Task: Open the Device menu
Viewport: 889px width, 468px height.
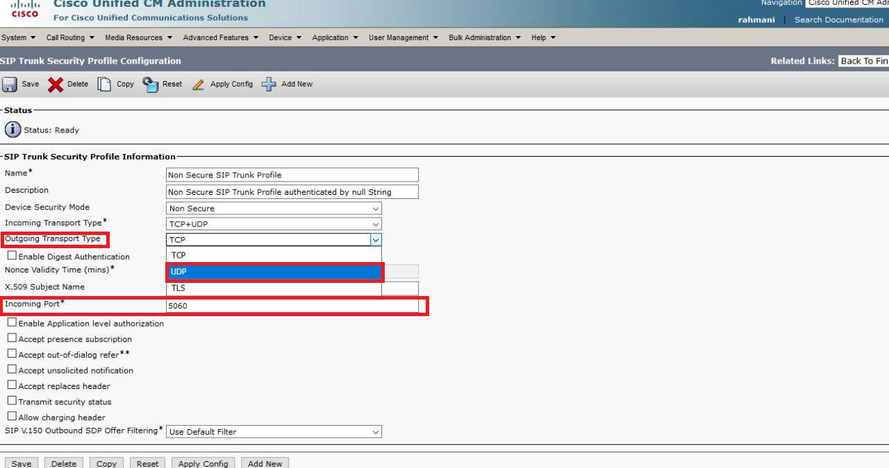Action: 285,37
